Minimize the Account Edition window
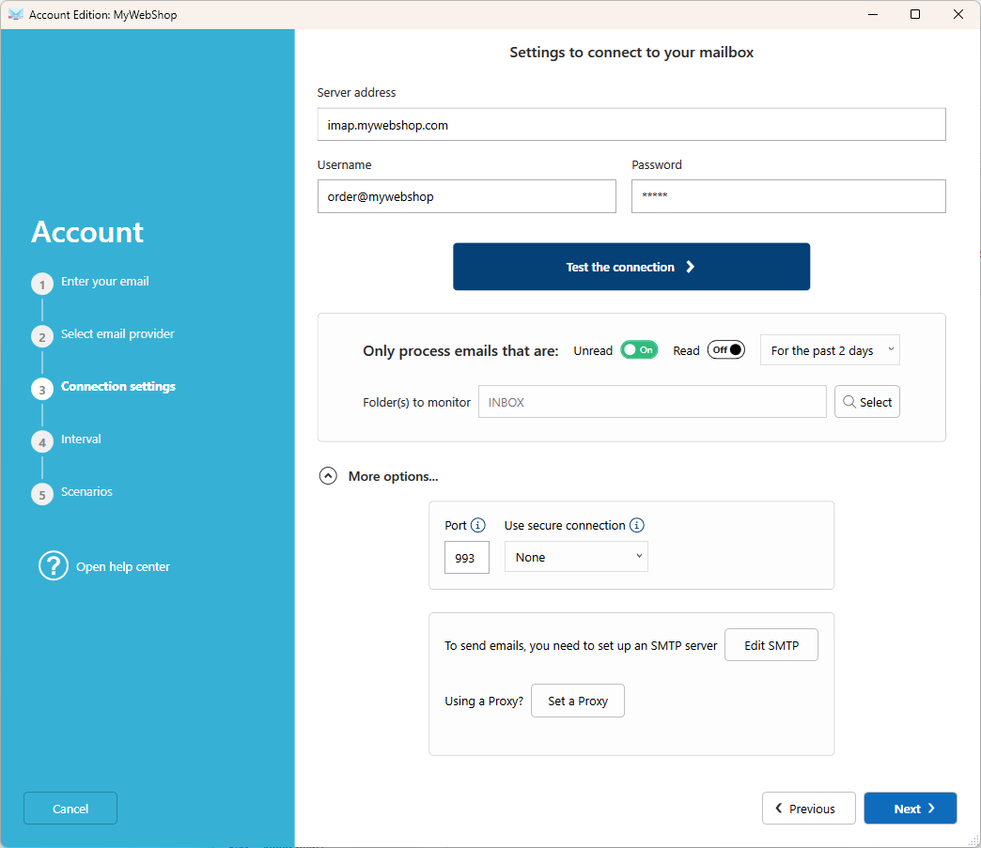This screenshot has width=981, height=848. [873, 14]
